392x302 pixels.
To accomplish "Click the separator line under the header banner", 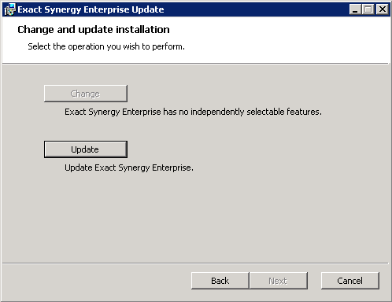I will (195, 64).
